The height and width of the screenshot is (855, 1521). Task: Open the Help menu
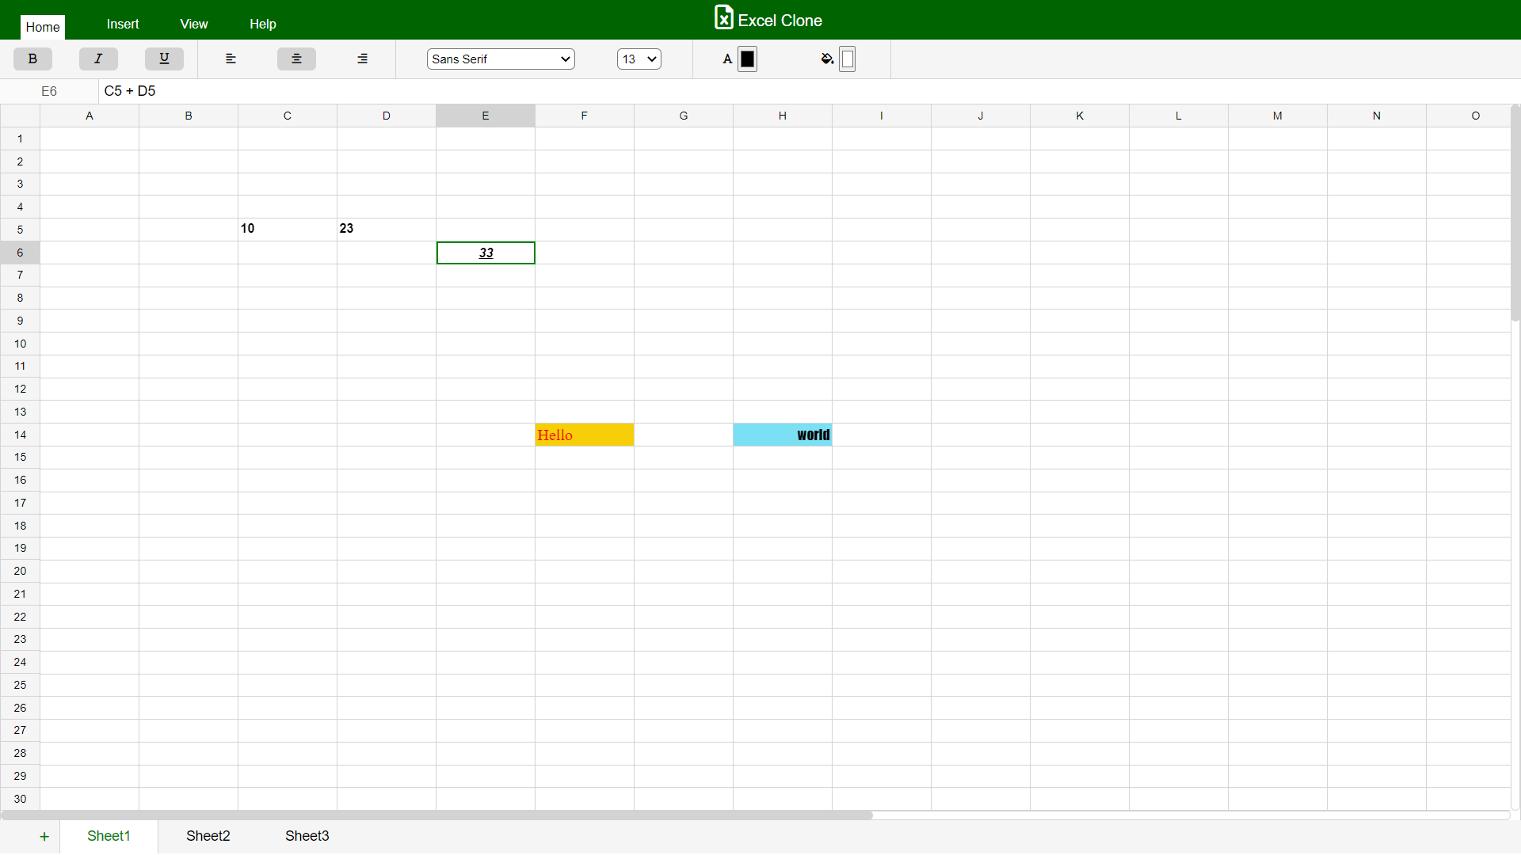click(x=263, y=24)
